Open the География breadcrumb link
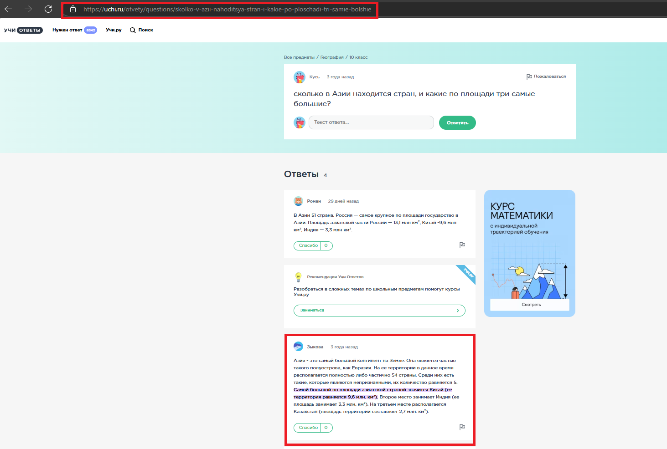The width and height of the screenshot is (667, 449). 332,57
